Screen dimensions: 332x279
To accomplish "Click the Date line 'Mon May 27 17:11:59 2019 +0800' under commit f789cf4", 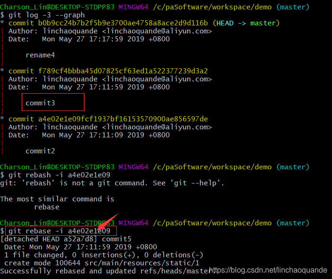I will point(89,87).
